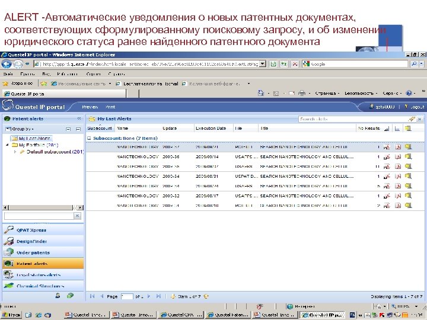Select My Last Alerts folder in tree
Viewport: 427px width, 320px height.
click(31, 138)
